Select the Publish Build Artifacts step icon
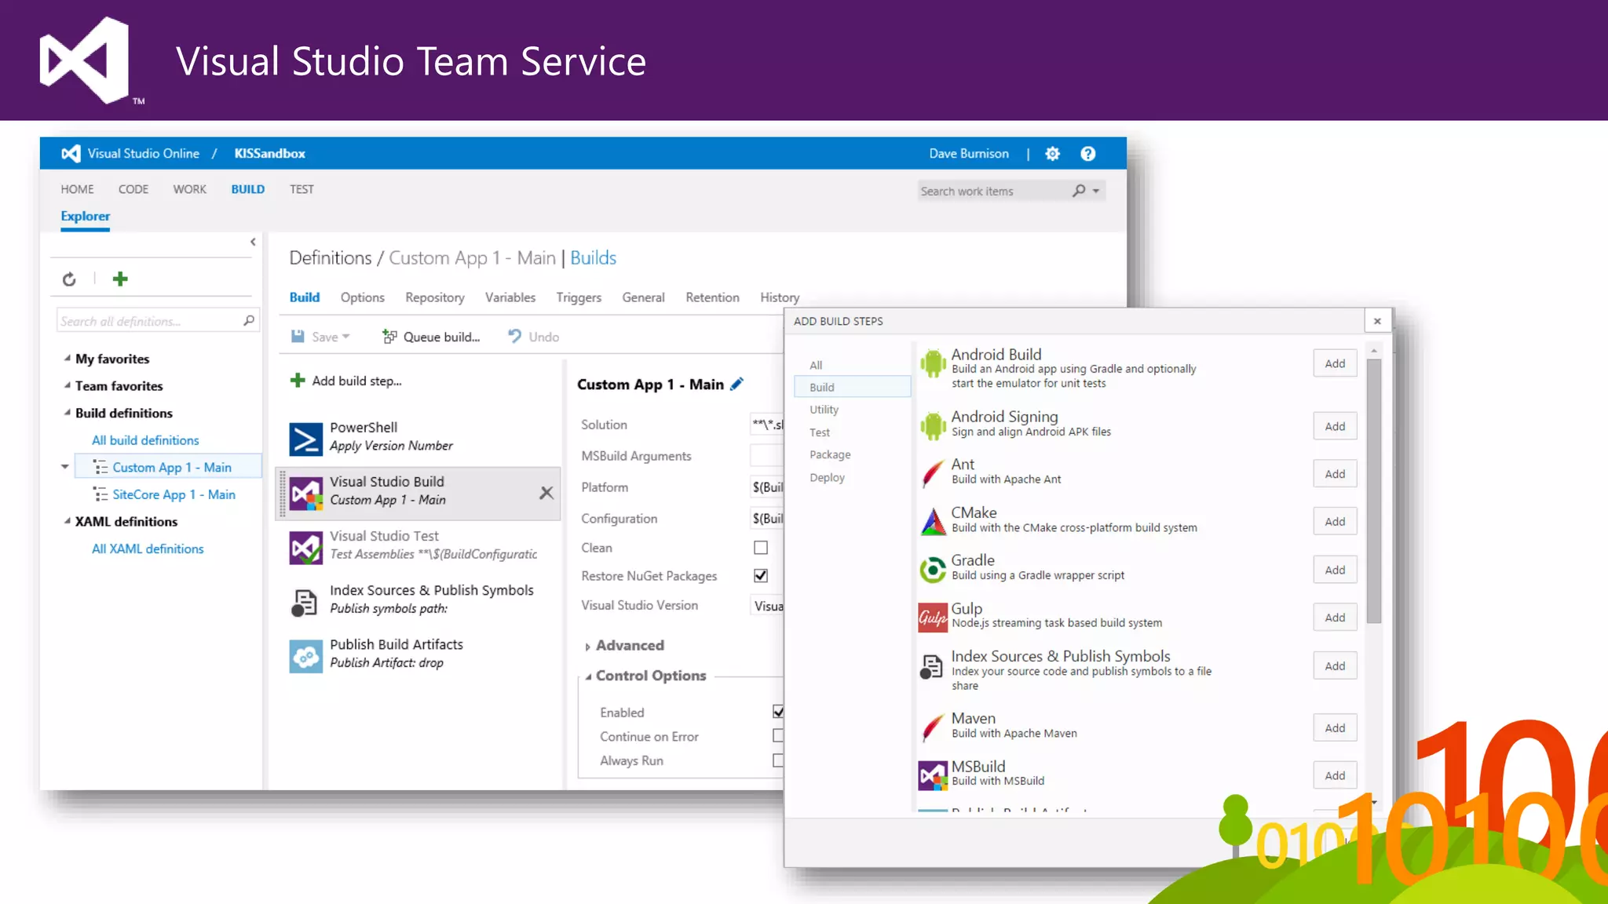Image resolution: width=1608 pixels, height=904 pixels. tap(305, 656)
